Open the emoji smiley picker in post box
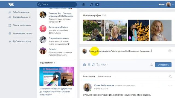The width and height of the screenshot is (175, 98). pos(170,51)
